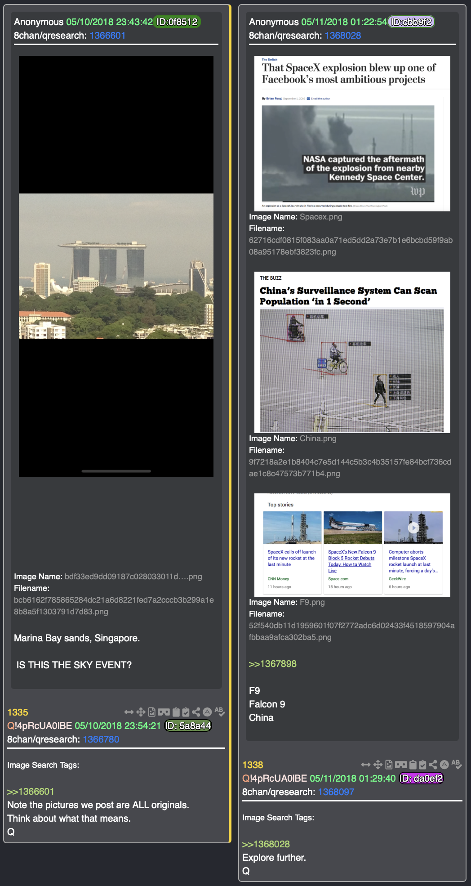Click the ID:cbb9f2 badge
Image resolution: width=471 pixels, height=886 pixels.
411,22
